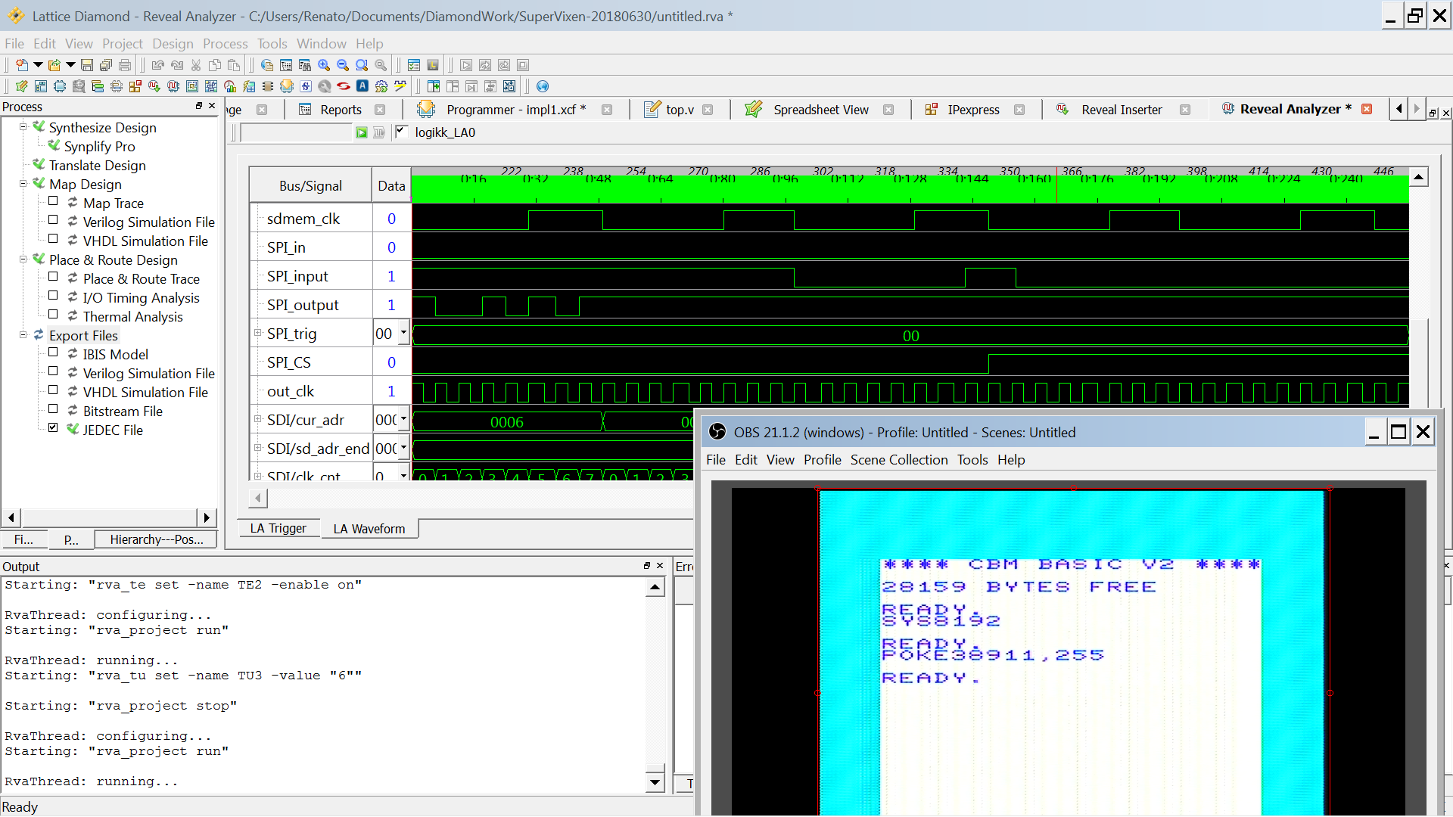Open the SPI_trig data radix dropdown
This screenshot has width=1453, height=817.
(403, 333)
